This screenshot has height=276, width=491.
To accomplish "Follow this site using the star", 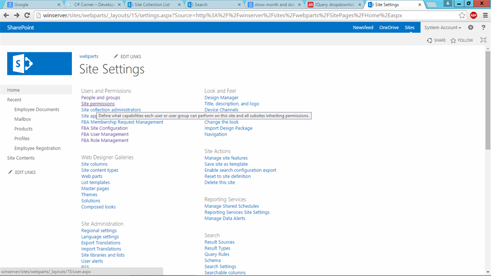I will tap(462, 40).
